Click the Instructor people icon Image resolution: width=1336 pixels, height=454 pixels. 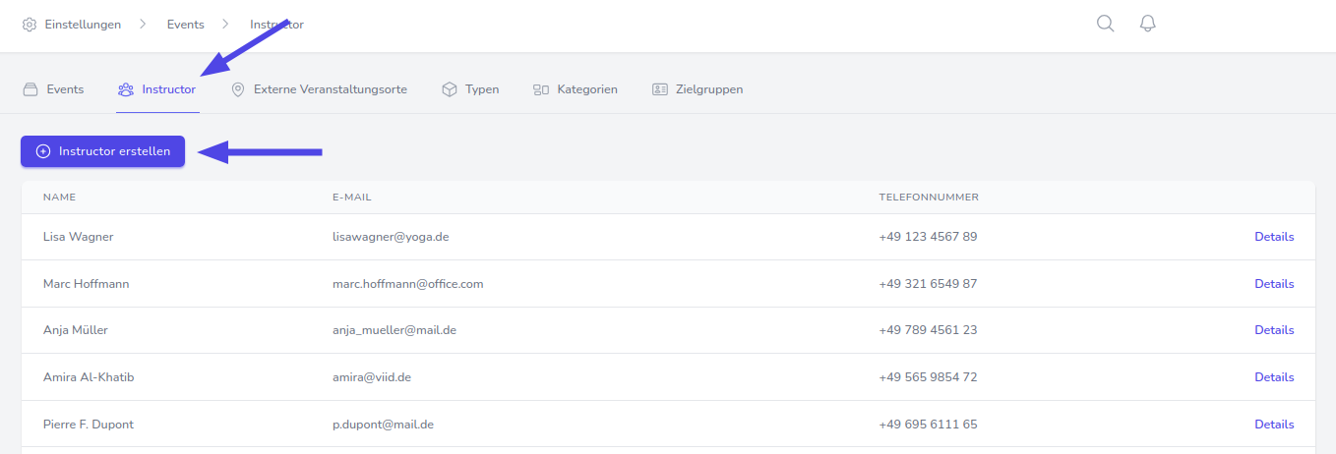coord(126,89)
